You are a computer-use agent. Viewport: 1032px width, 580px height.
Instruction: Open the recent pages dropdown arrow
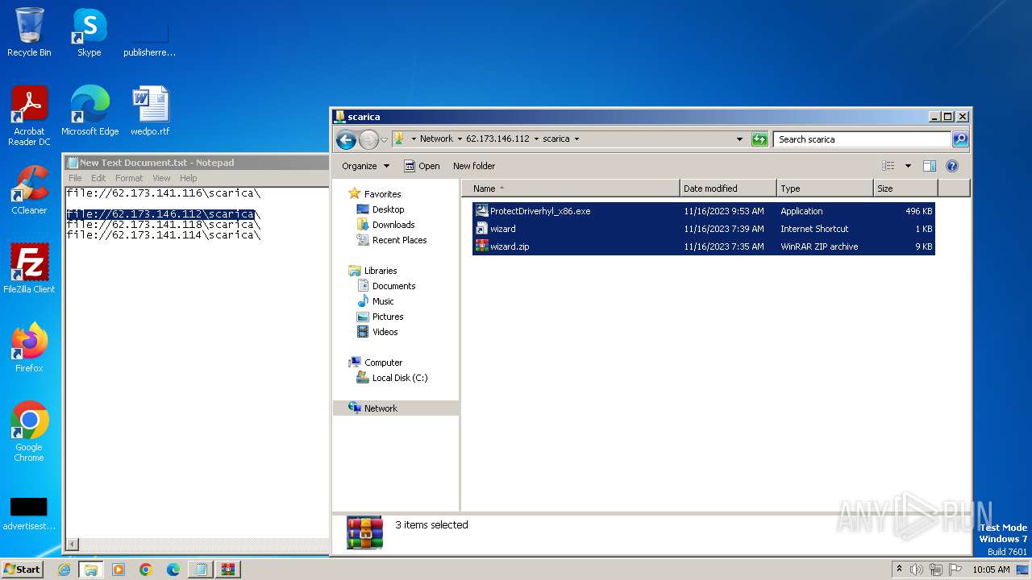click(x=385, y=139)
